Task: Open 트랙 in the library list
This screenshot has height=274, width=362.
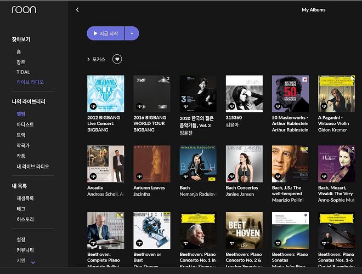Action: [x=21, y=135]
